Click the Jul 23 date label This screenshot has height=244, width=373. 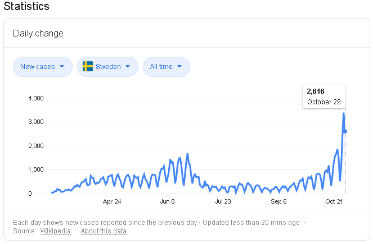(x=223, y=201)
